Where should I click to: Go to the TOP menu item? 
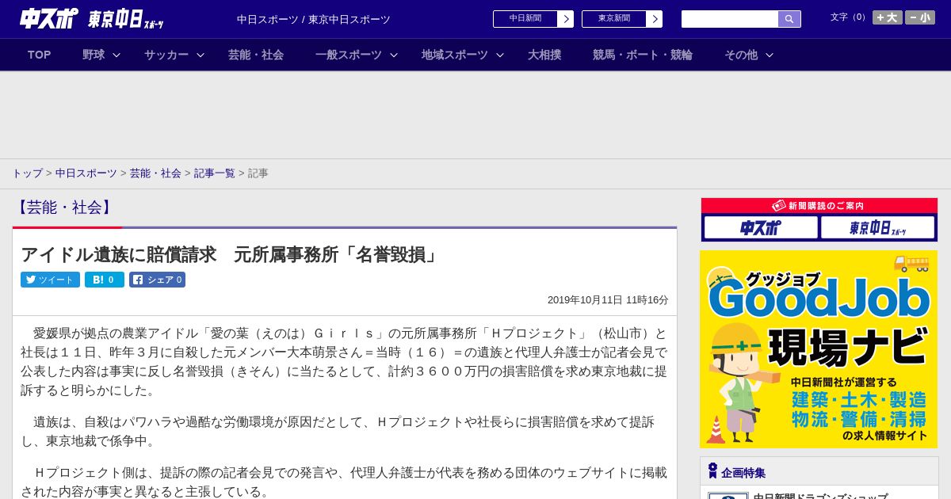pyautogui.click(x=40, y=55)
